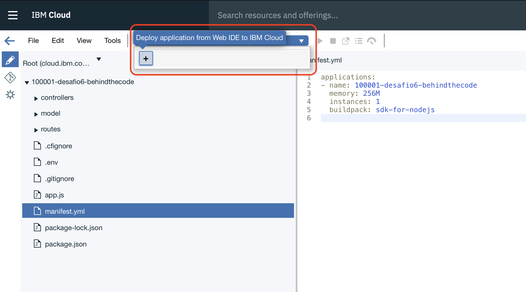Open the IBM Cloud hamburger menu

pyautogui.click(x=13, y=15)
